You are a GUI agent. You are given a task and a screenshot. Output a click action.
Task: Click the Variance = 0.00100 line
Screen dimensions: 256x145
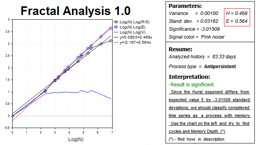pos(194,13)
